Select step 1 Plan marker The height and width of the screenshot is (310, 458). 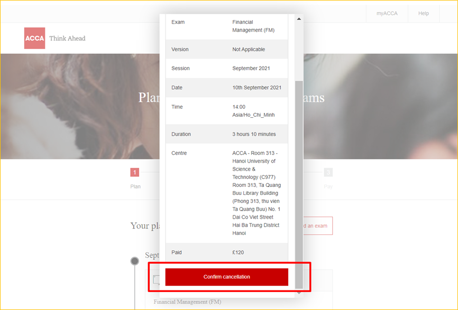tap(135, 172)
